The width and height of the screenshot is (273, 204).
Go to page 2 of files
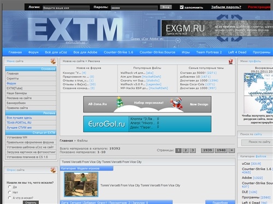[x=186, y=150]
